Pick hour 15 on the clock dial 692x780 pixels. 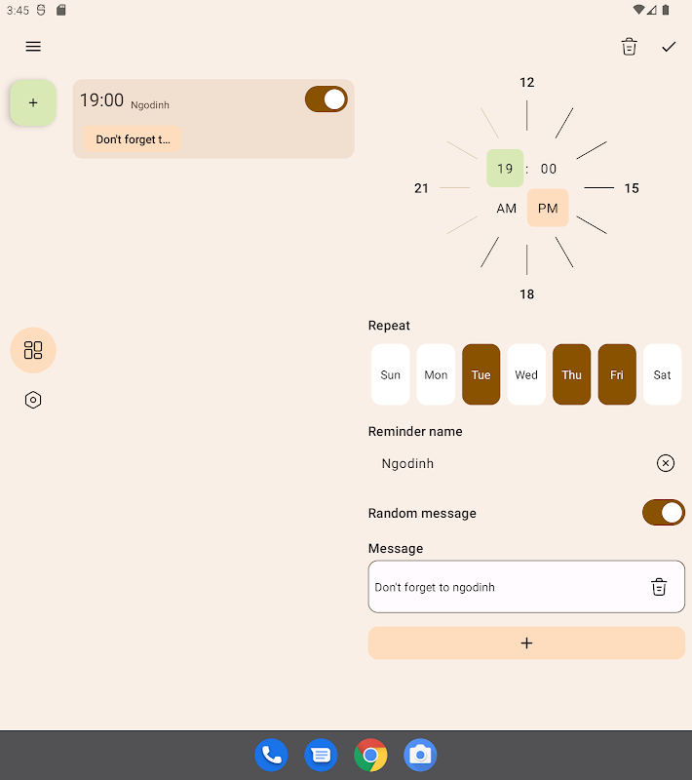click(x=632, y=188)
